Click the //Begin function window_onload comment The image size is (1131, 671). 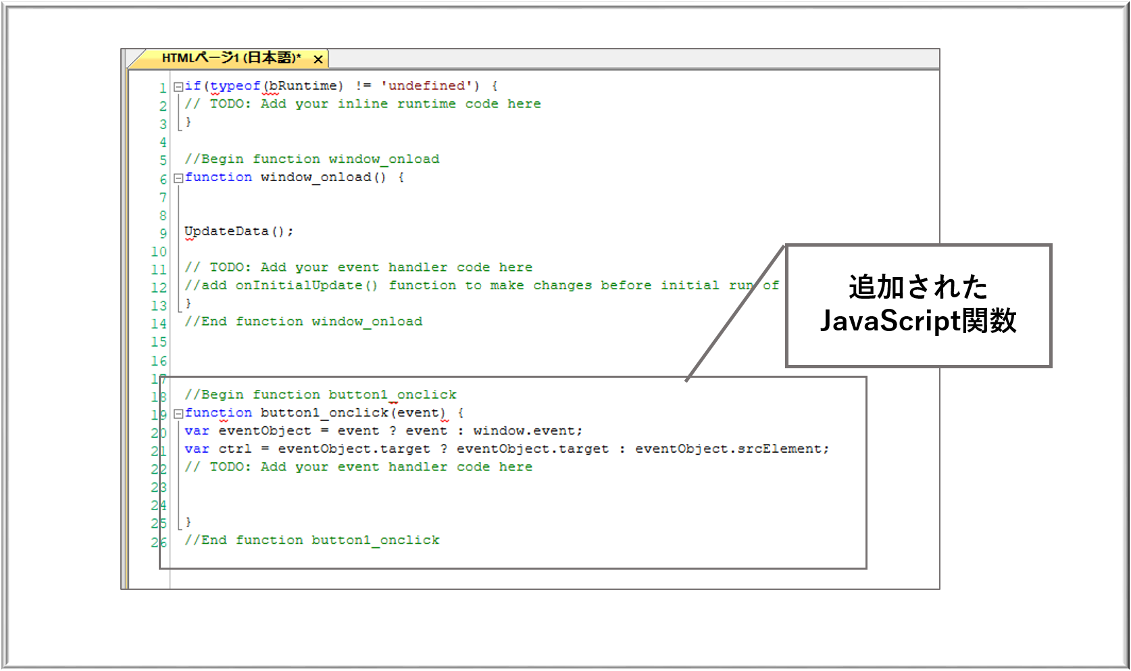pyautogui.click(x=311, y=159)
